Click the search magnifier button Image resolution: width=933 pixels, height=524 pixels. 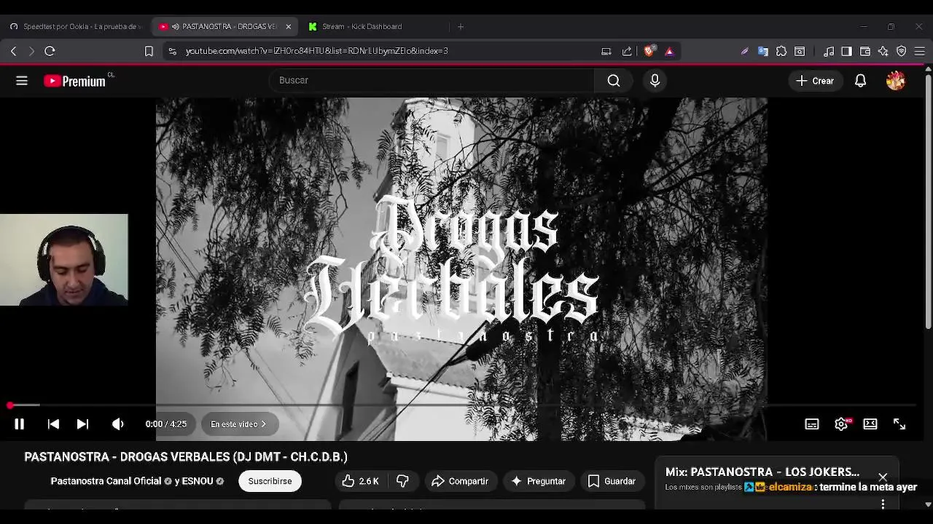click(x=614, y=81)
